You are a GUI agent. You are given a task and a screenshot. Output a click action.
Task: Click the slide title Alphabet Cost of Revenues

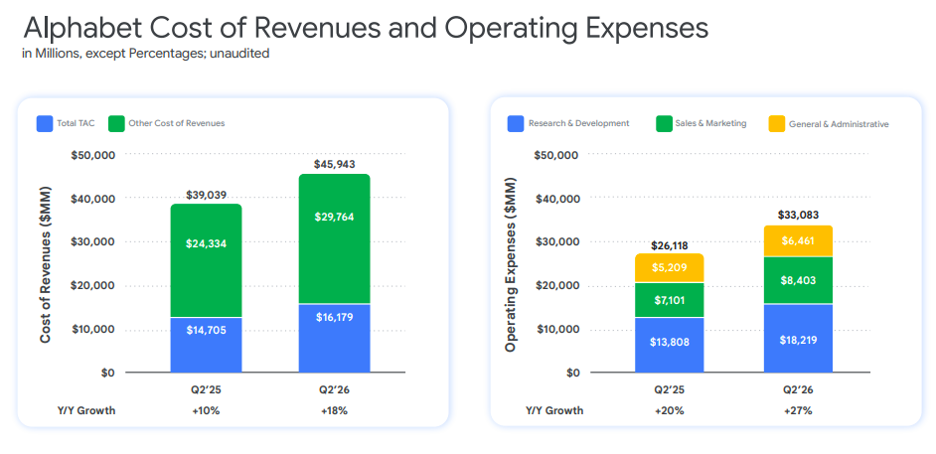point(366,29)
